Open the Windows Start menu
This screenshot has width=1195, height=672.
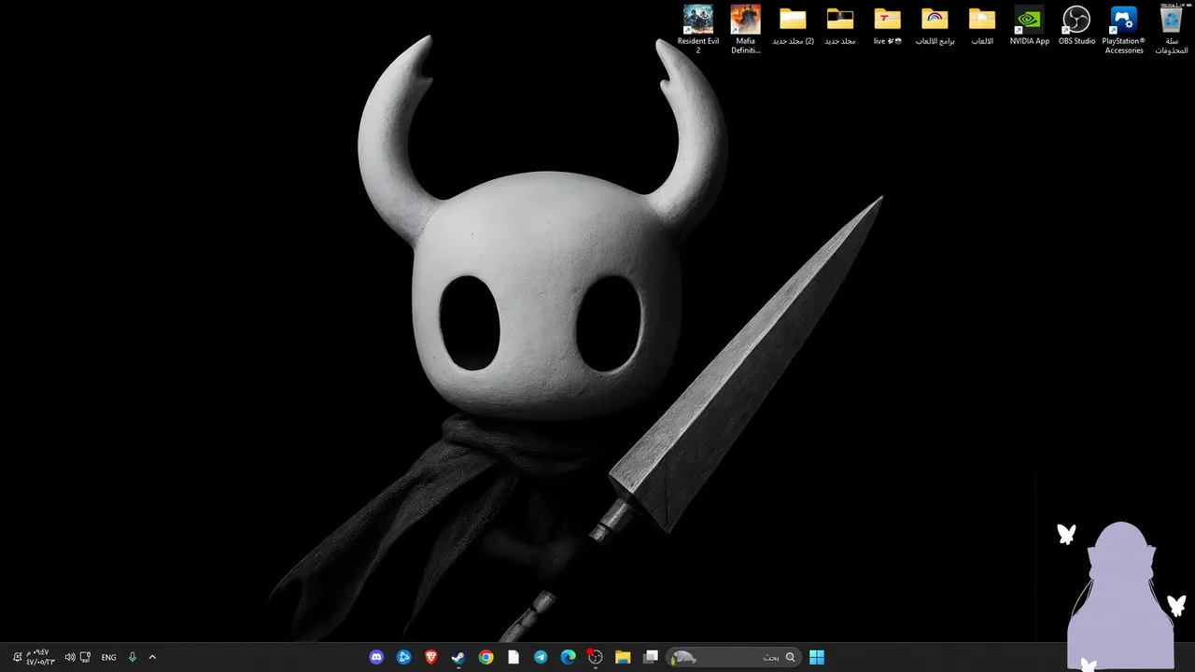coord(817,657)
